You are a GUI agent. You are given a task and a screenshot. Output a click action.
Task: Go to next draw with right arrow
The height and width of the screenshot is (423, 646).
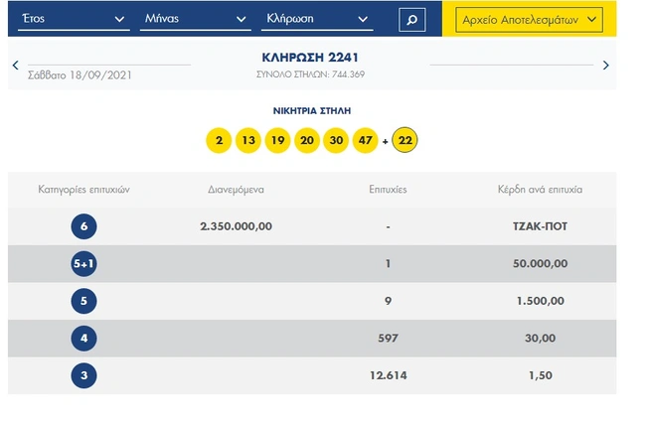tap(605, 65)
